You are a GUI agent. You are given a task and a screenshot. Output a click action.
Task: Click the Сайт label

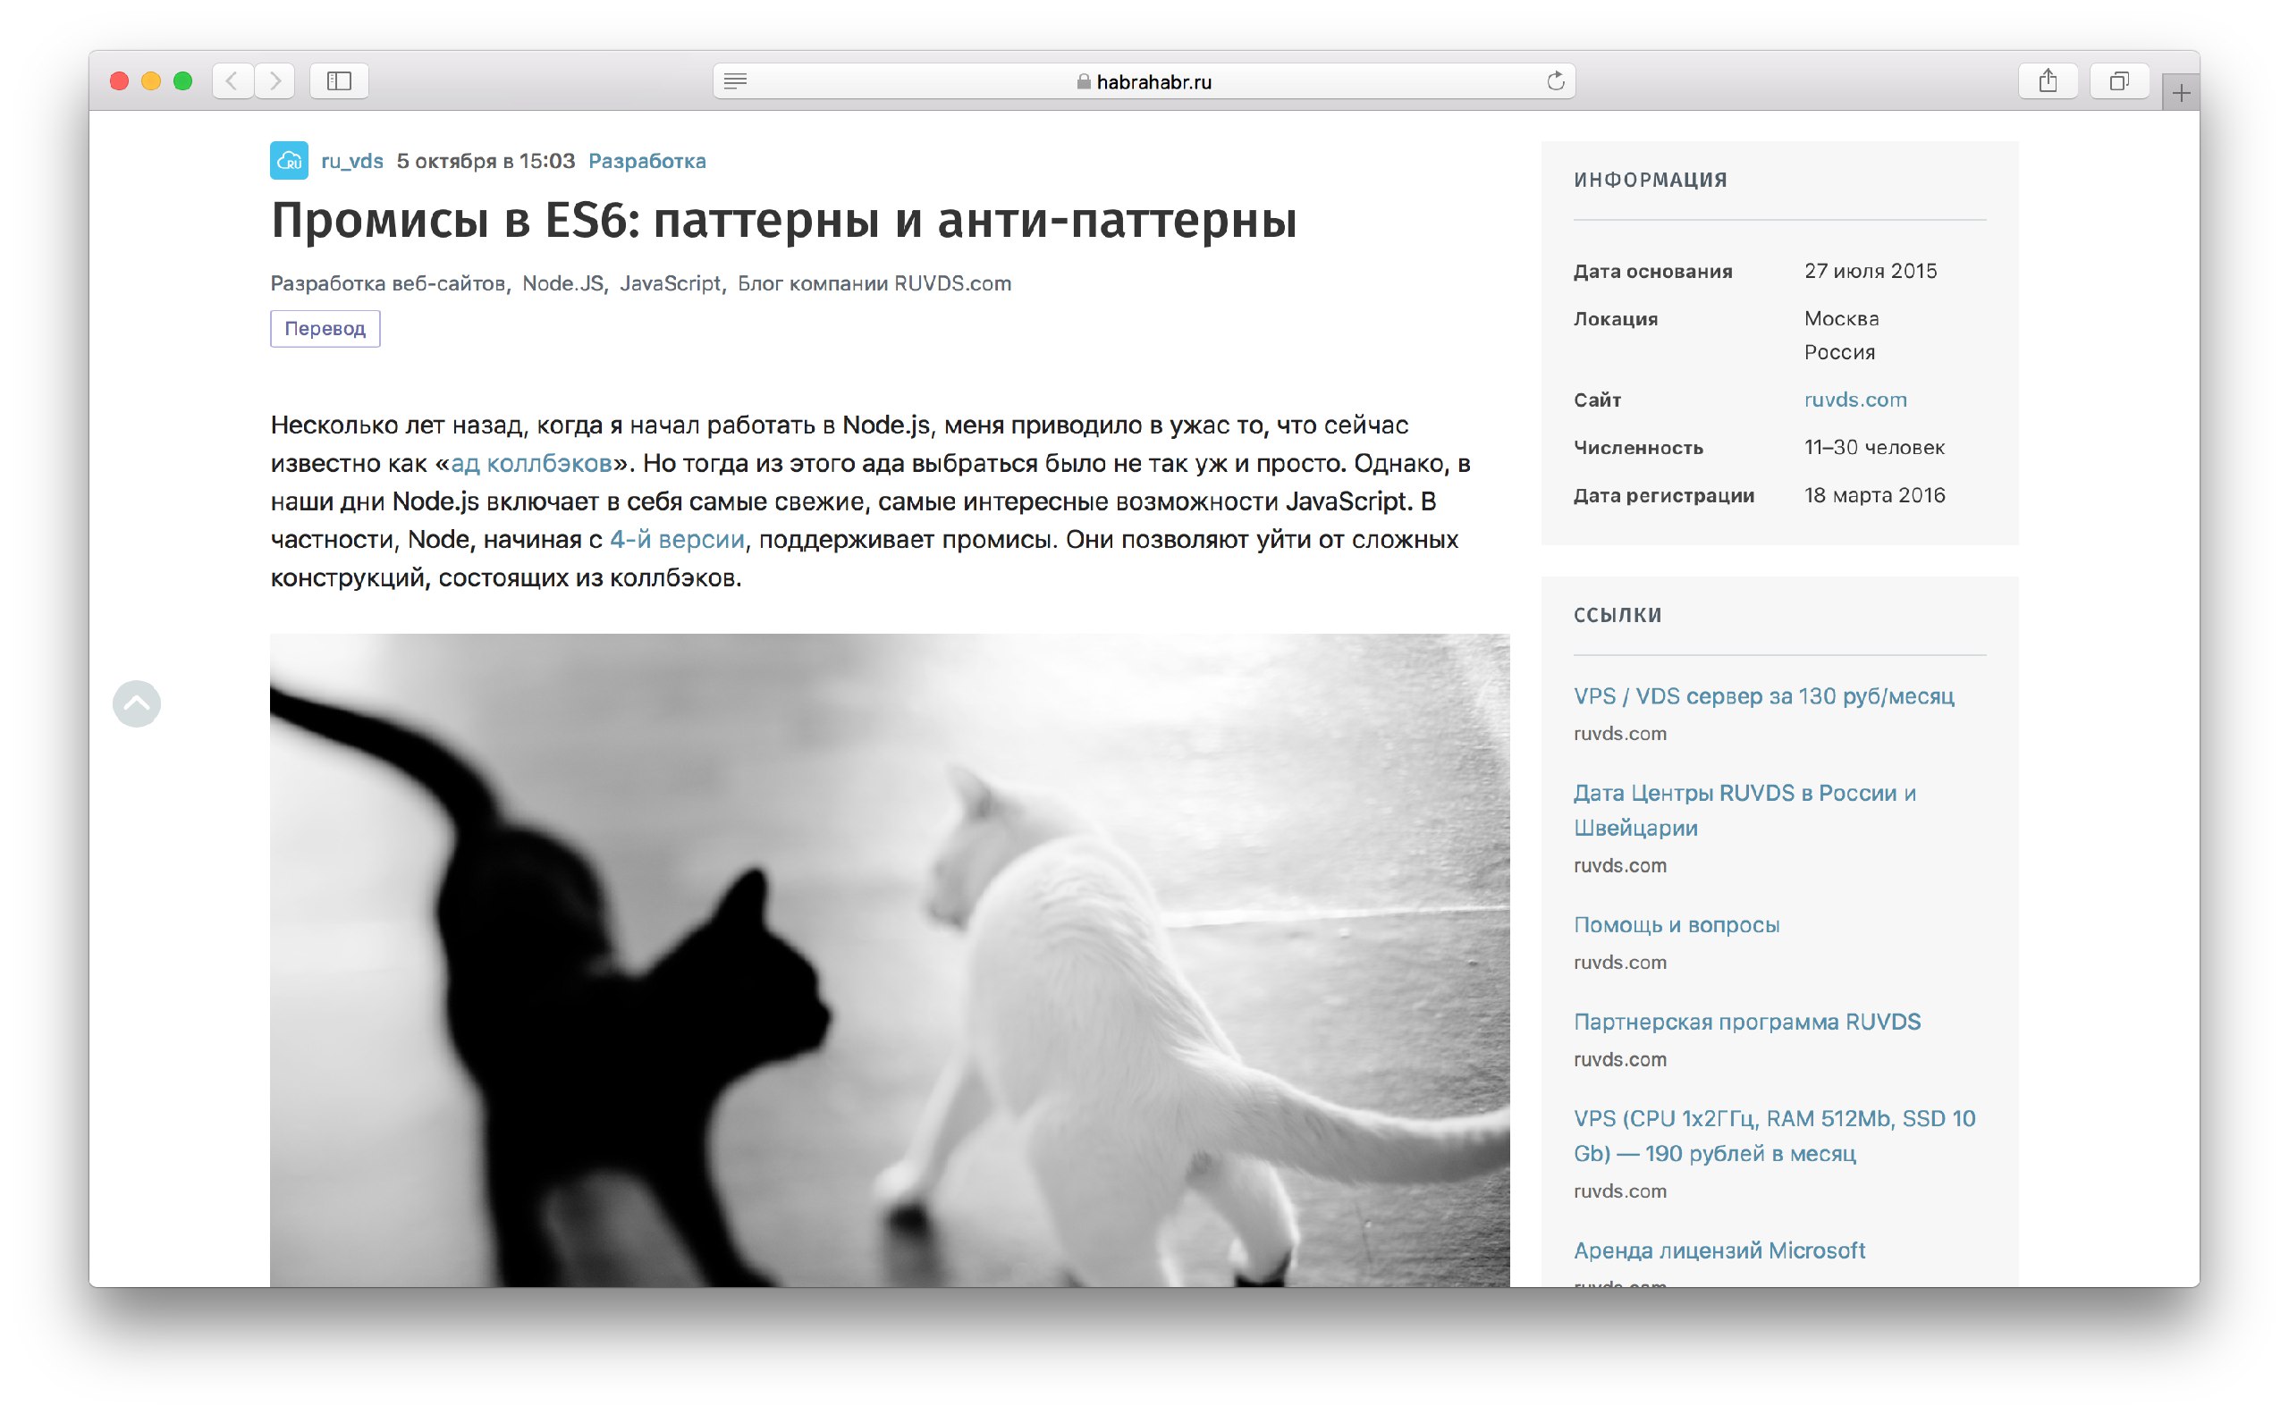[1597, 400]
